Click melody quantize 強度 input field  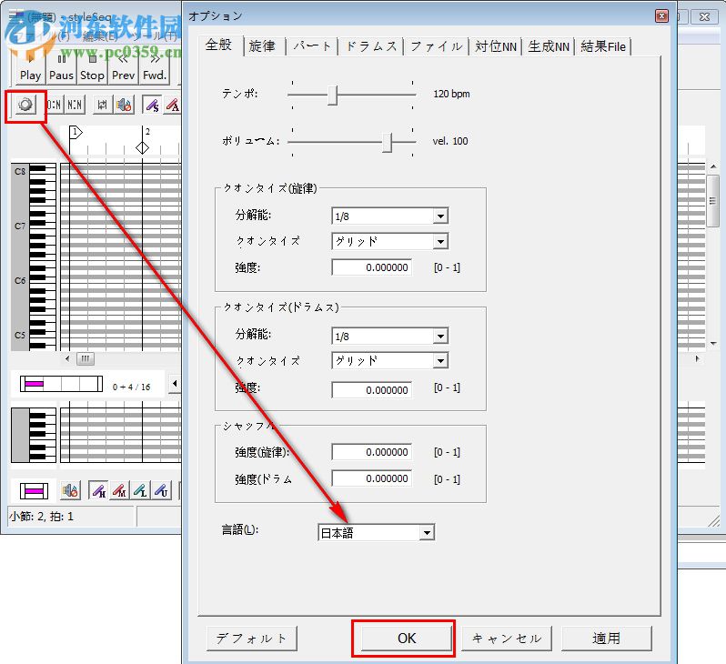372,267
